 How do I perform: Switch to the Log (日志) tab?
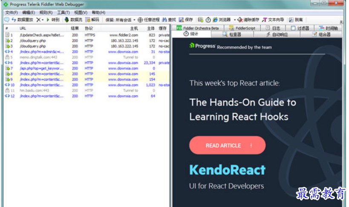(x=273, y=28)
